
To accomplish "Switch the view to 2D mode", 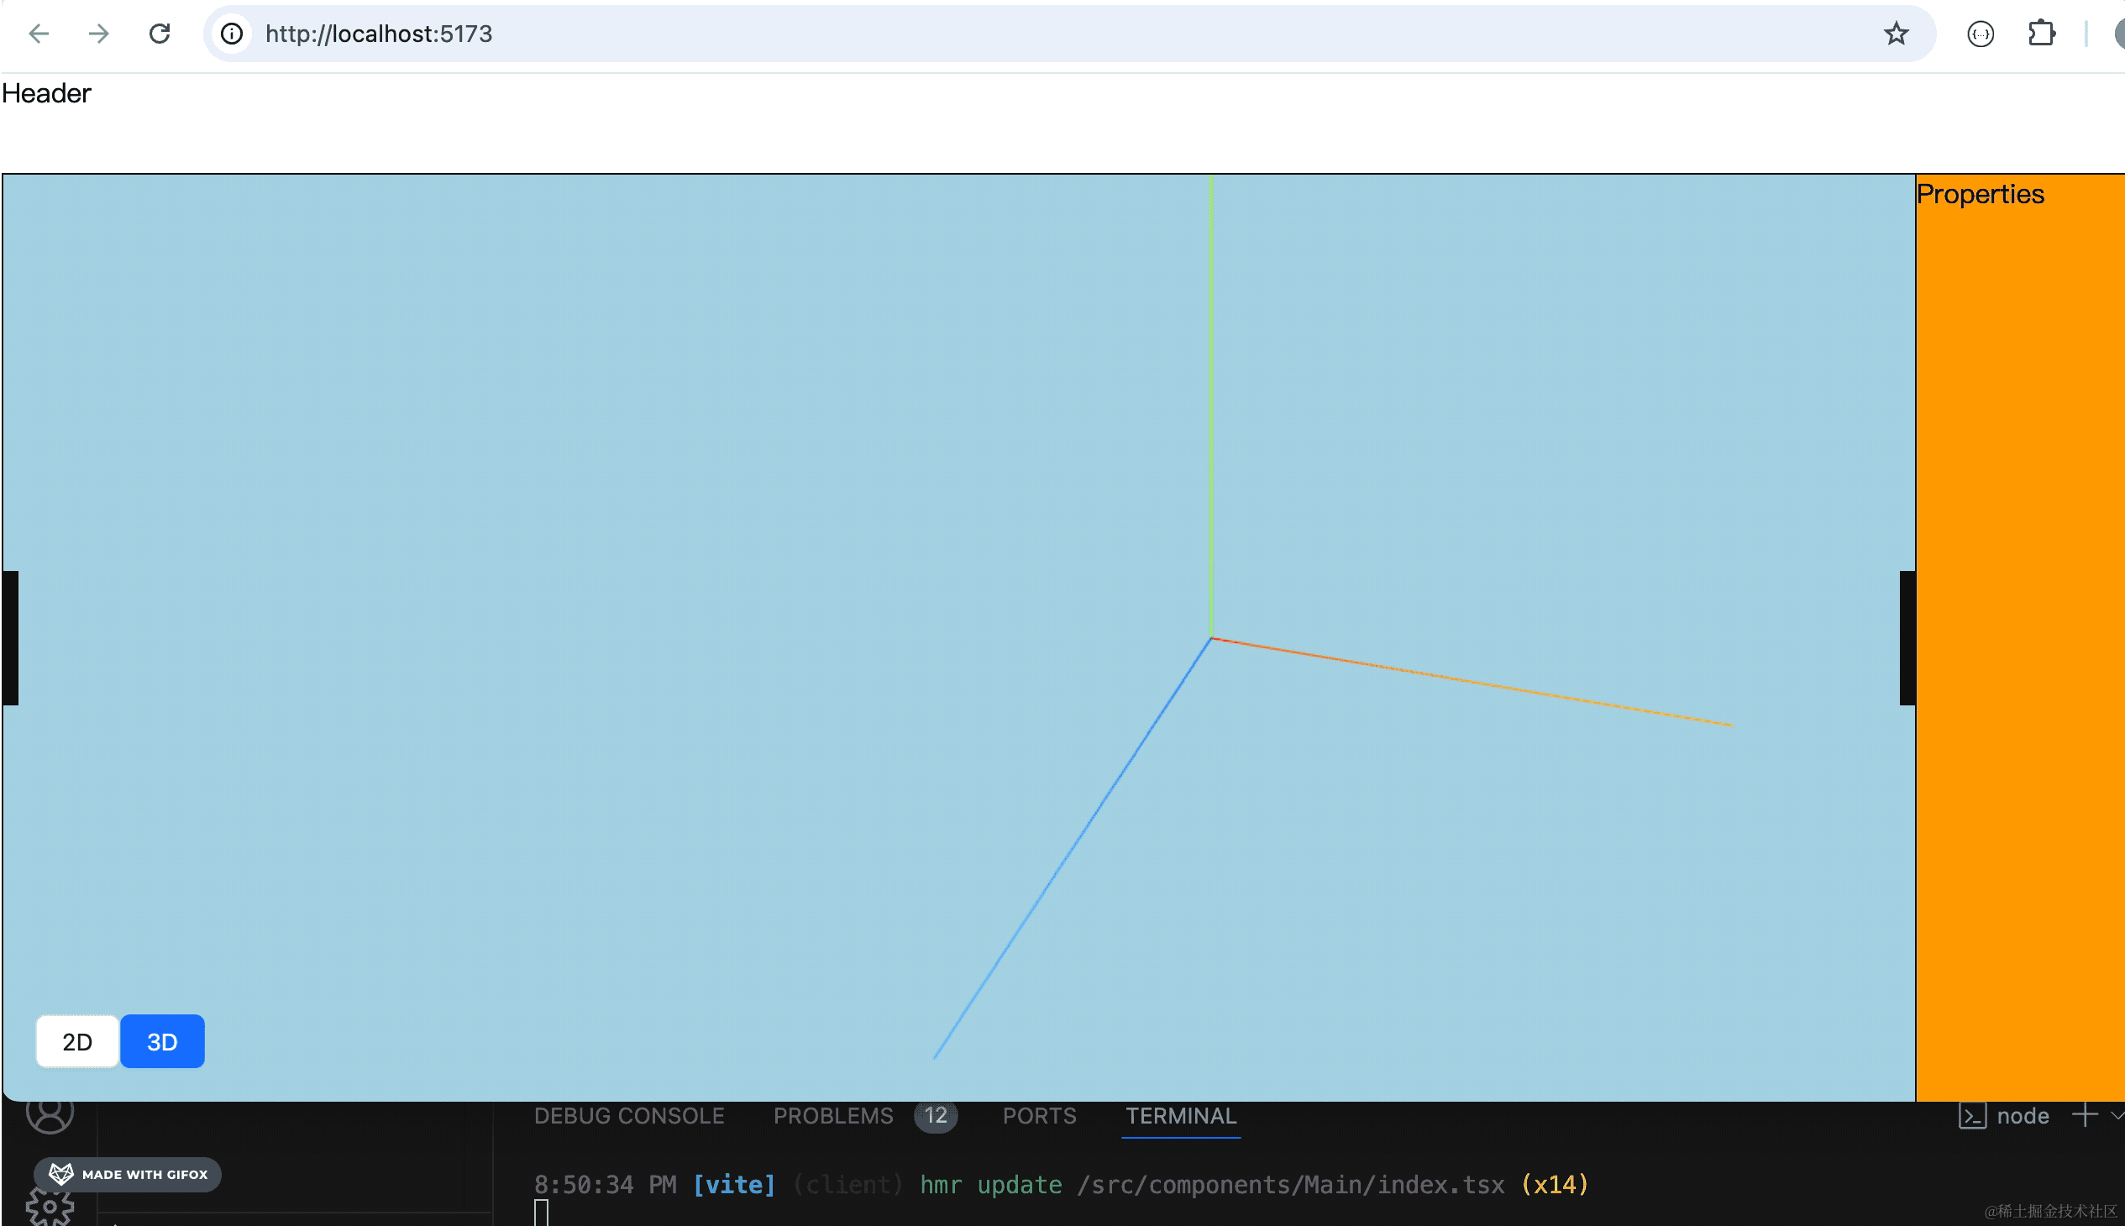I will pos(77,1041).
